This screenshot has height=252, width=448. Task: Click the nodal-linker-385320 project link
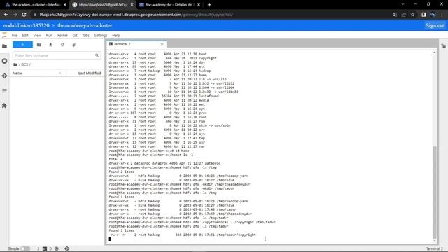click(27, 25)
